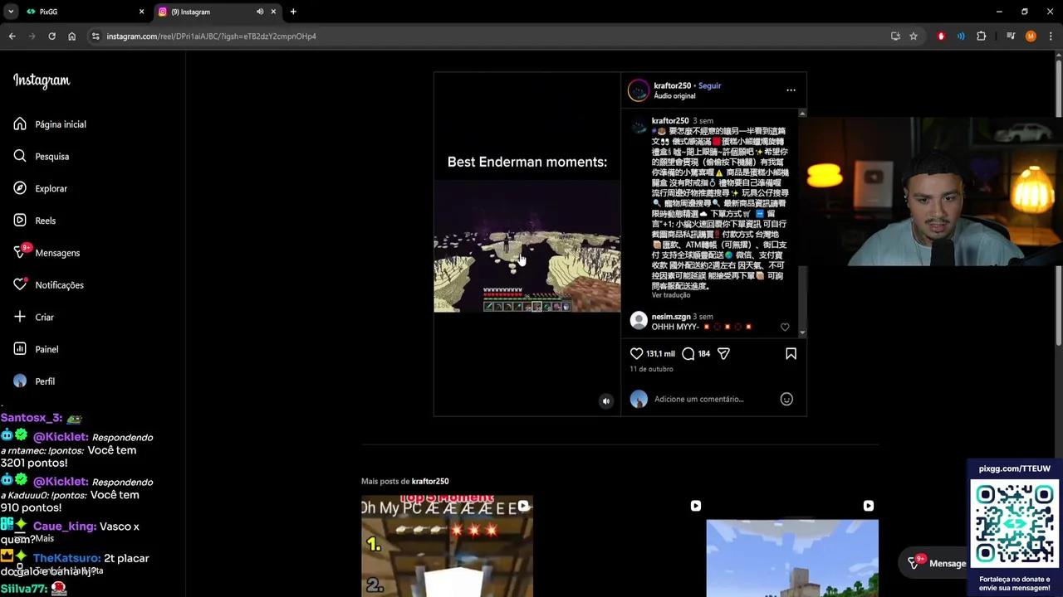Open kraftor250 username in post header

coord(672,85)
